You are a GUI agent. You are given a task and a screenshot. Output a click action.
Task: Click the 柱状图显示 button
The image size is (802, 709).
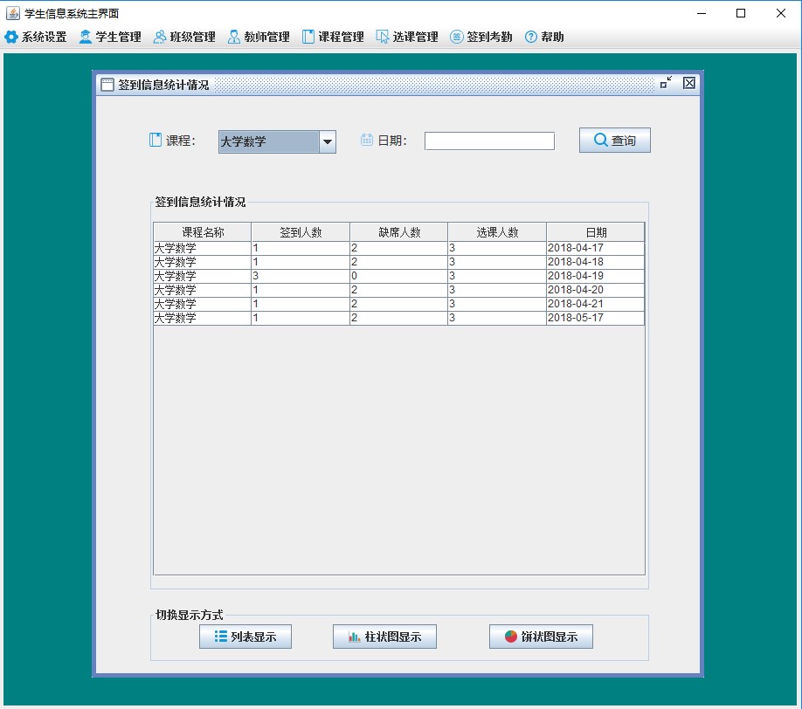pyautogui.click(x=384, y=637)
